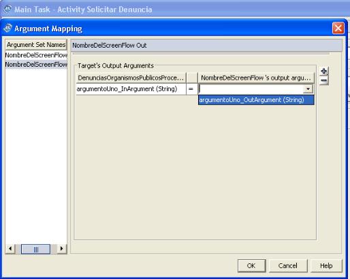Click Target's Output Arguments group label
This screenshot has height=279, width=350.
[x=116, y=66]
